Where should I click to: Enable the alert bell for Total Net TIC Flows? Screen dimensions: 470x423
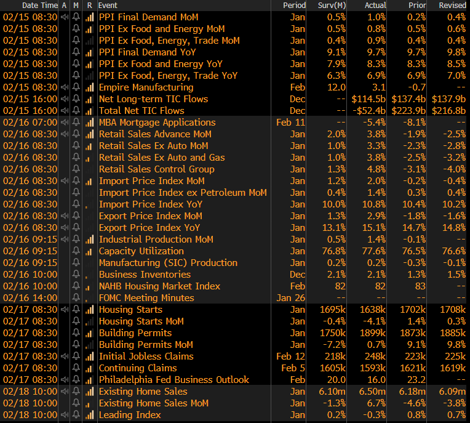[x=76, y=111]
